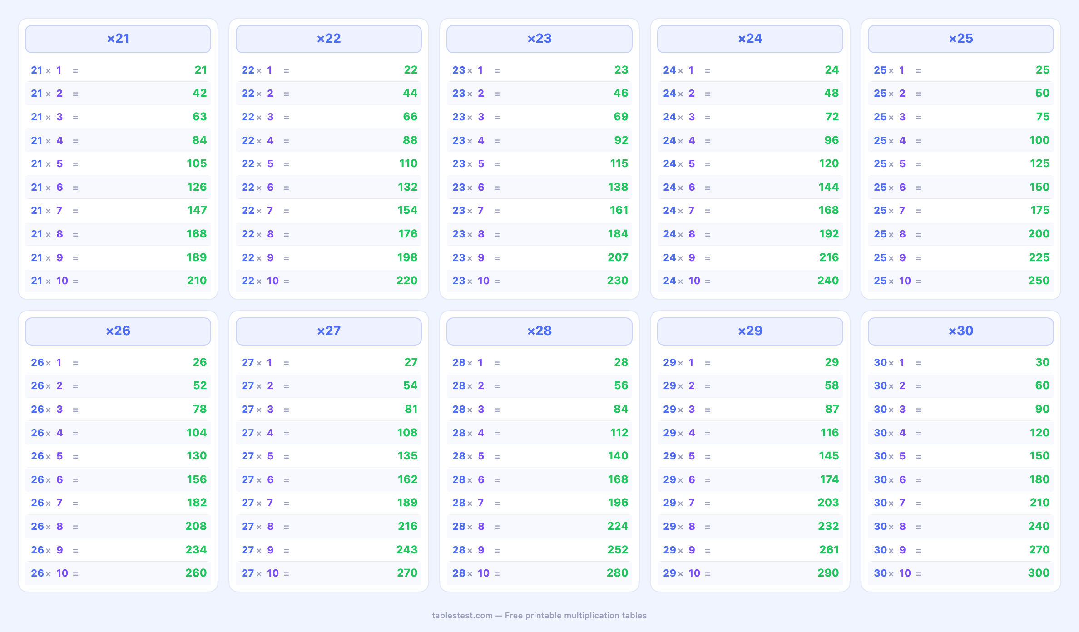The width and height of the screenshot is (1079, 632).
Task: Click the tablestest.com footer text
Action: pyautogui.click(x=539, y=616)
